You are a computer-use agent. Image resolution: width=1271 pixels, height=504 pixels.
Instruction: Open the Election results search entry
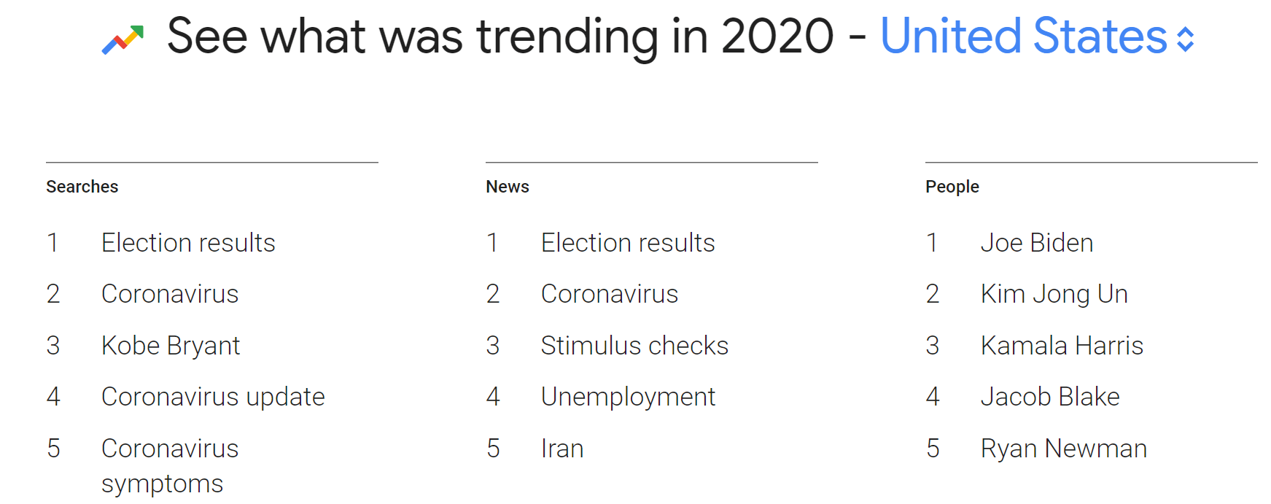pos(188,242)
